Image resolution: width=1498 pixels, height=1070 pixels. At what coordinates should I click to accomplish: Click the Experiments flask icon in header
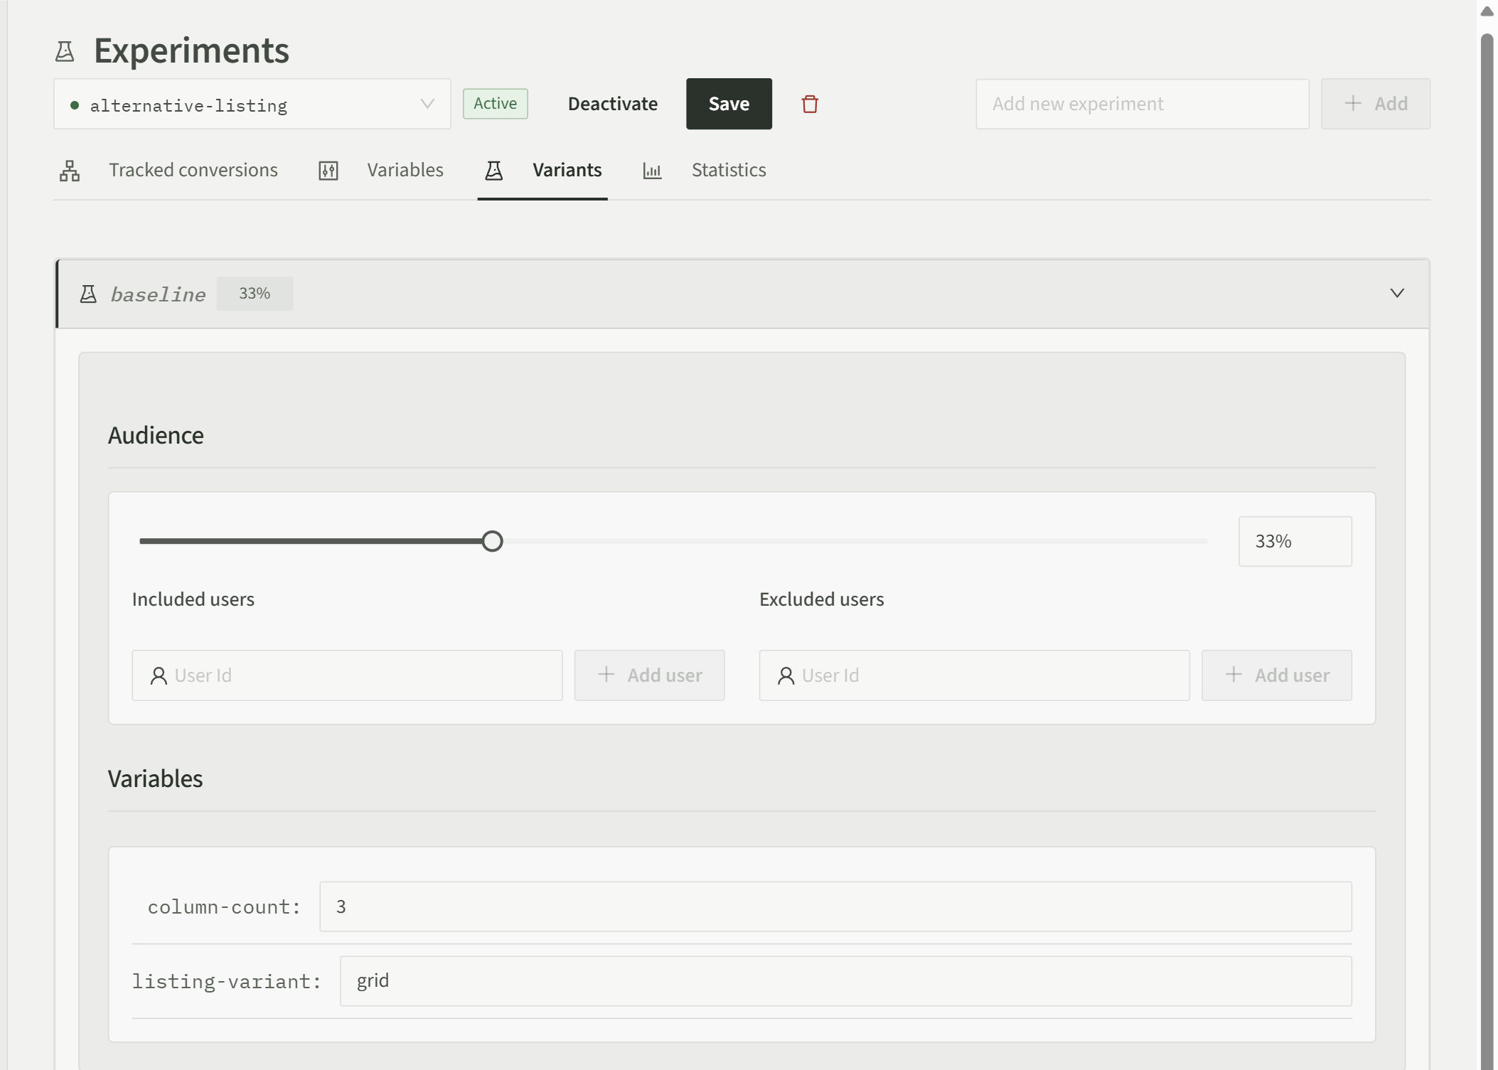coord(65,51)
